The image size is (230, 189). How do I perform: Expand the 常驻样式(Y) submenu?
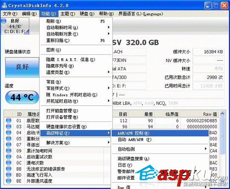pyautogui.click(x=76, y=88)
